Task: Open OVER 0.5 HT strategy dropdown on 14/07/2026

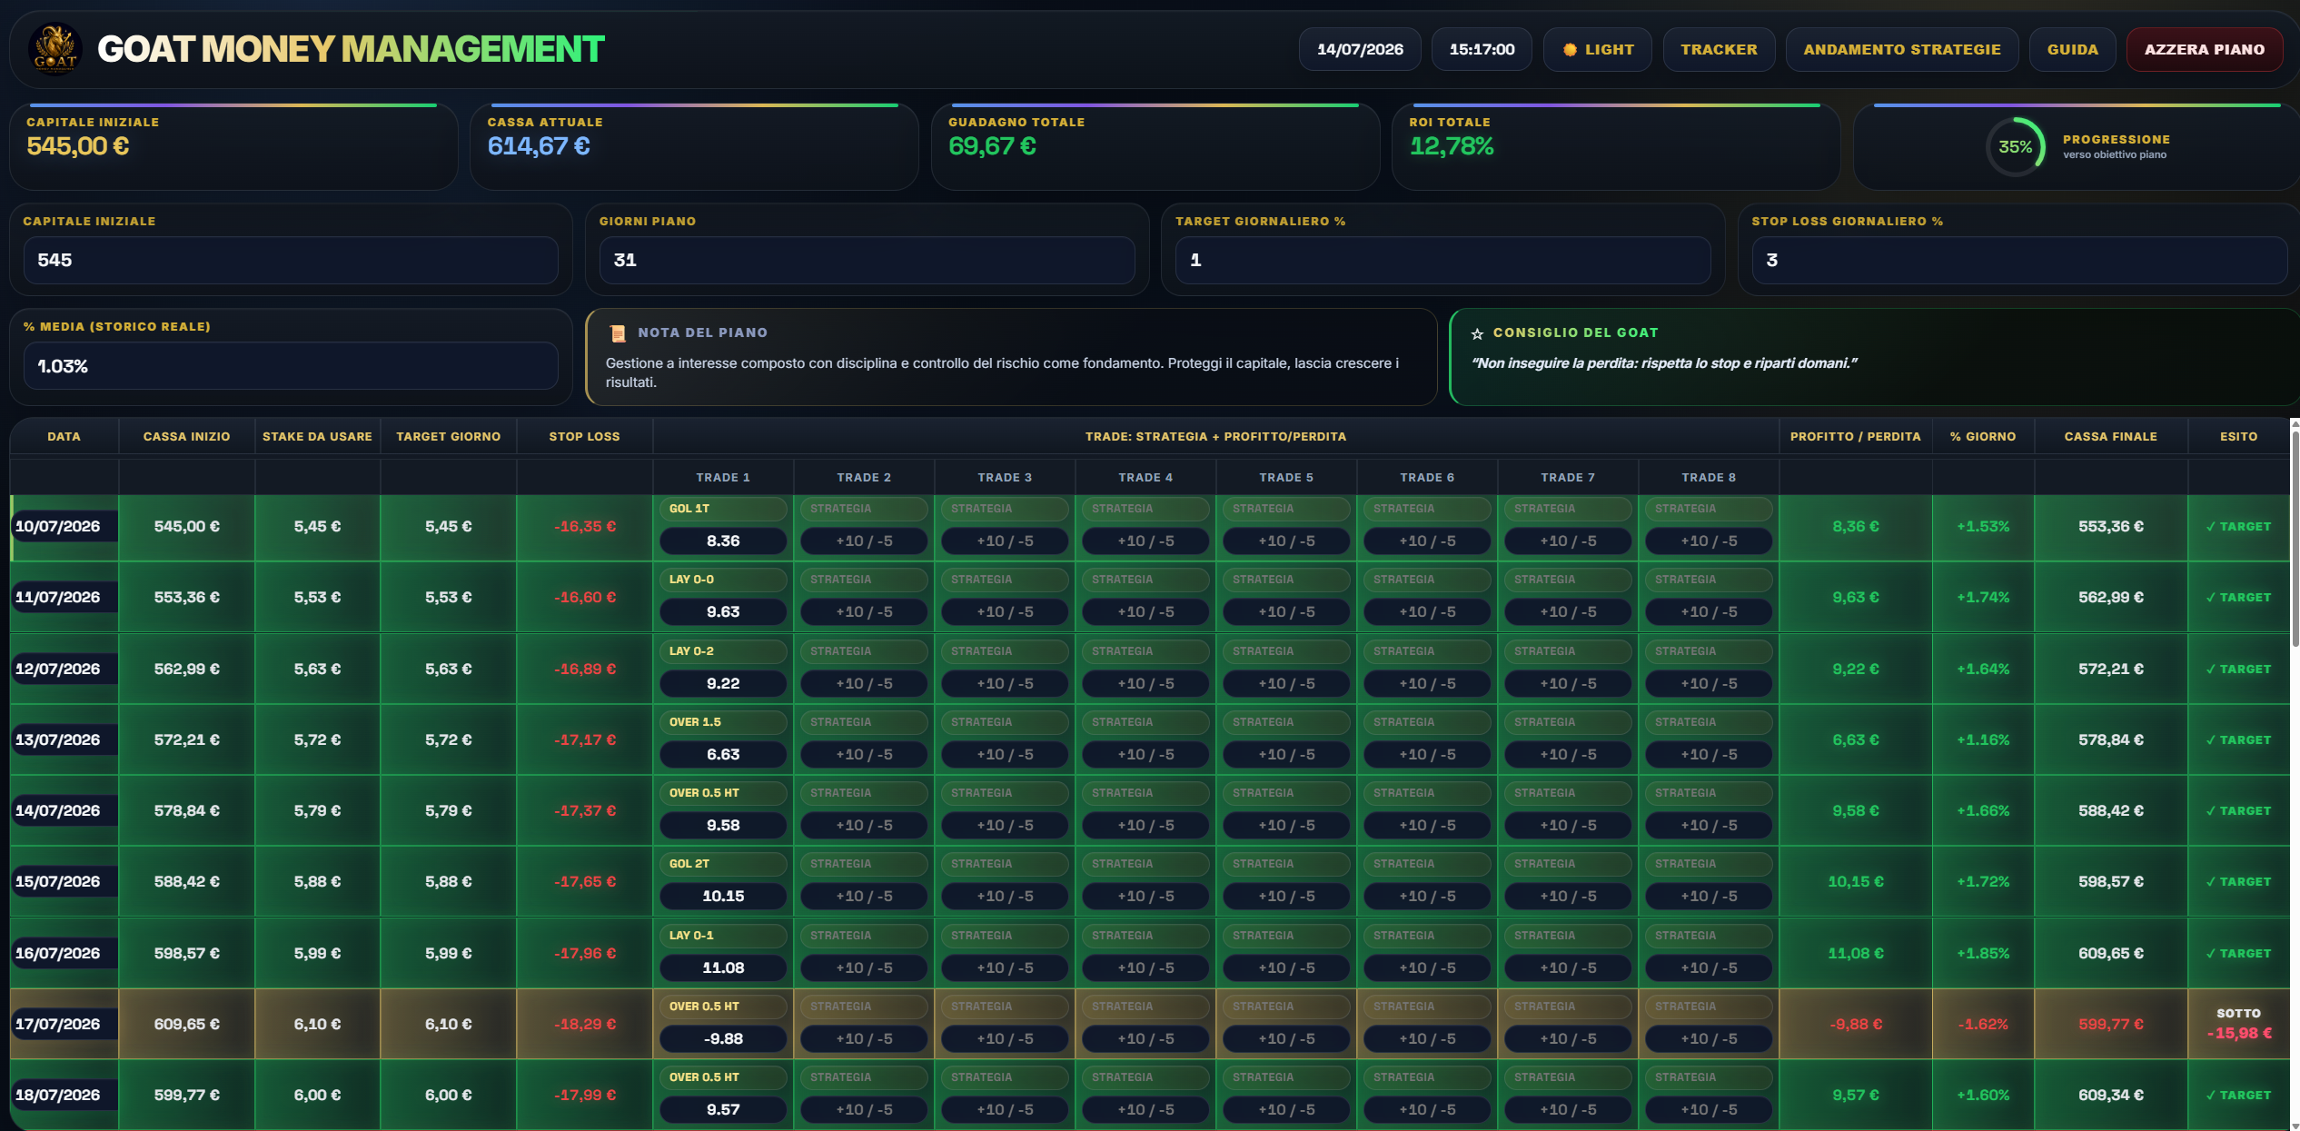Action: pos(723,793)
